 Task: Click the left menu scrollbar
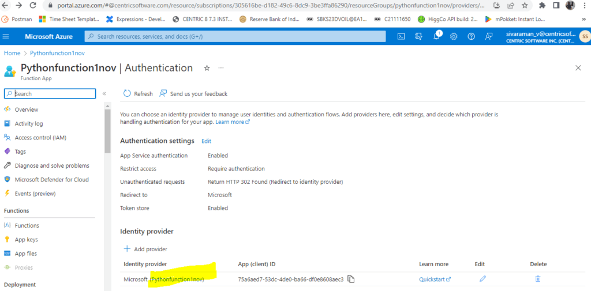(x=107, y=131)
